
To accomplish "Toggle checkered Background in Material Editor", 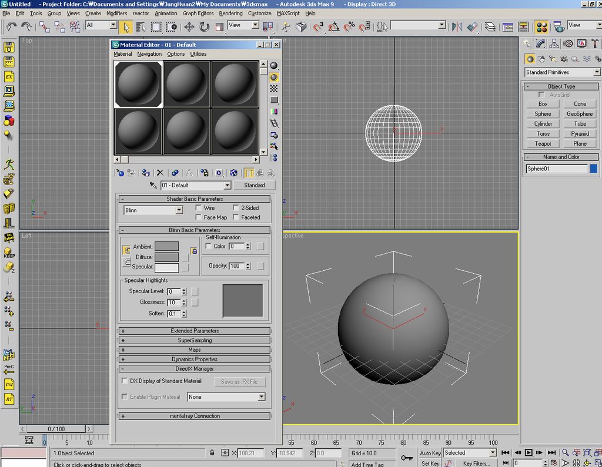I will coord(274,89).
